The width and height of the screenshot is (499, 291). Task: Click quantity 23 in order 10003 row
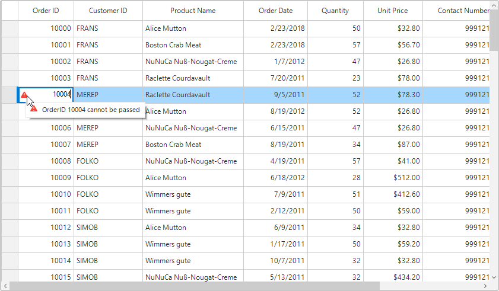coord(356,78)
